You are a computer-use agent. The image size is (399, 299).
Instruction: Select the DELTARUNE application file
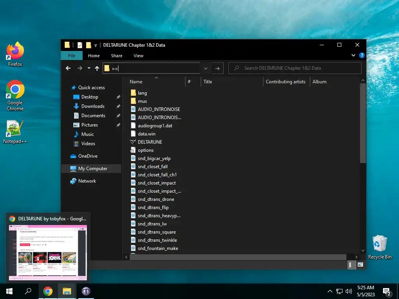(x=147, y=142)
